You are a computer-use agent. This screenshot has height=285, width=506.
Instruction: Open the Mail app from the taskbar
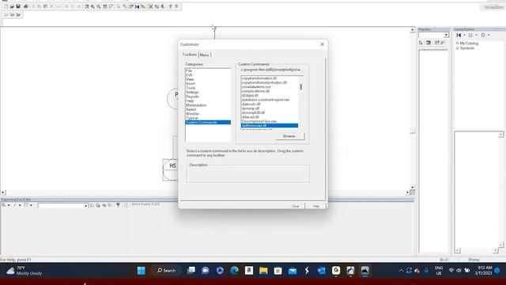click(293, 271)
